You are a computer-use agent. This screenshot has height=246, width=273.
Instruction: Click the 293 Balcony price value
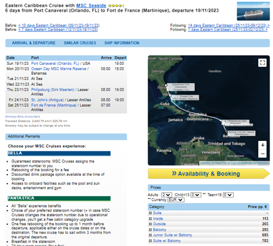pos(265,230)
